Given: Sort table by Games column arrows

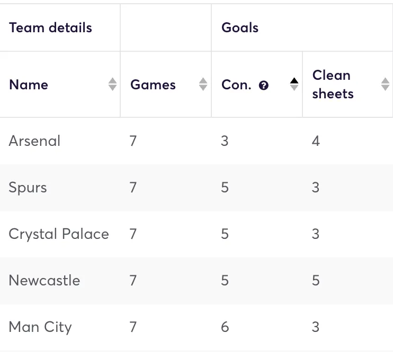Looking at the screenshot, I should [203, 84].
